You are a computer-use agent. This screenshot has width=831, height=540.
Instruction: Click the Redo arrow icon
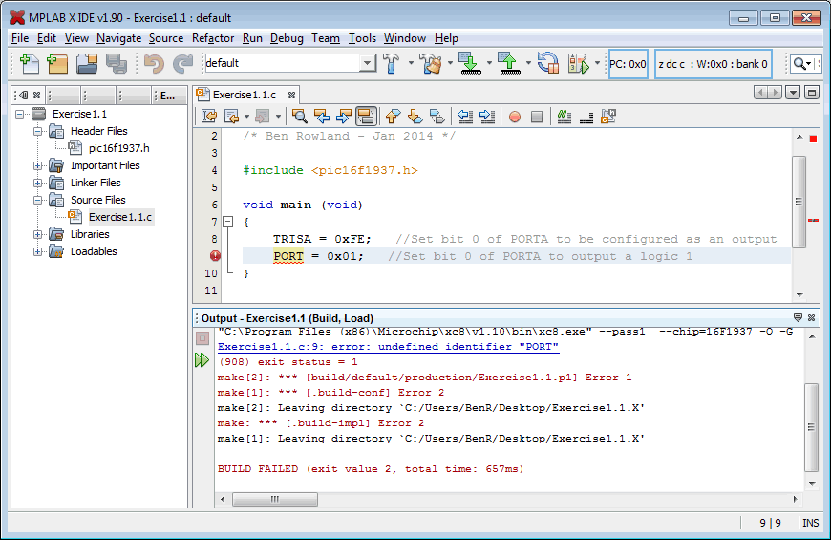pos(182,64)
